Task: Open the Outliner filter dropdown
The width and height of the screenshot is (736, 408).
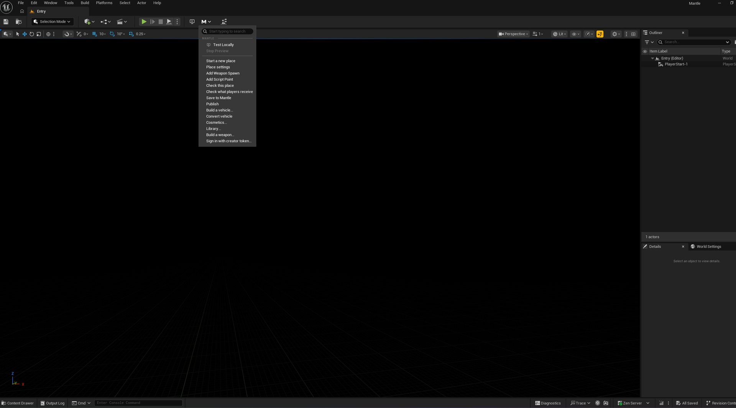Action: pyautogui.click(x=649, y=42)
